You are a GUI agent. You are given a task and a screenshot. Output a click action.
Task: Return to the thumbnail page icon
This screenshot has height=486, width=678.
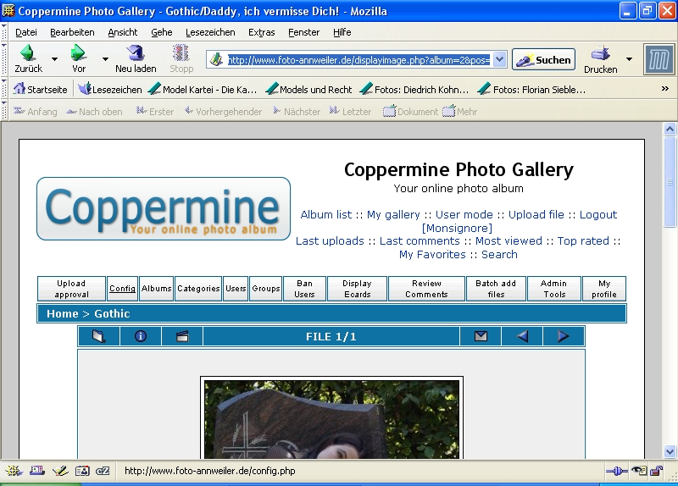[x=99, y=337]
